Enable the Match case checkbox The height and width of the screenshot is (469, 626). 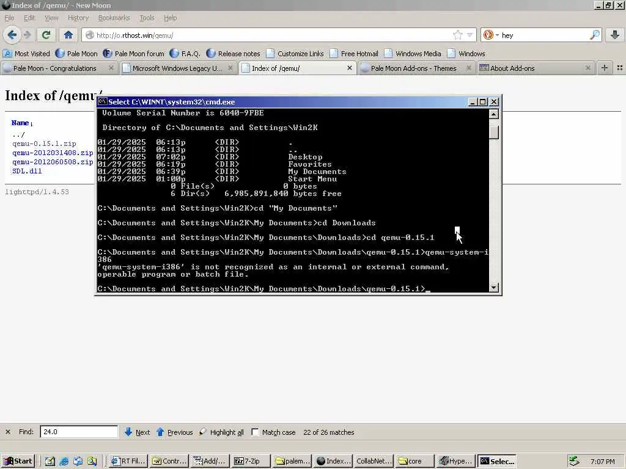pos(255,432)
